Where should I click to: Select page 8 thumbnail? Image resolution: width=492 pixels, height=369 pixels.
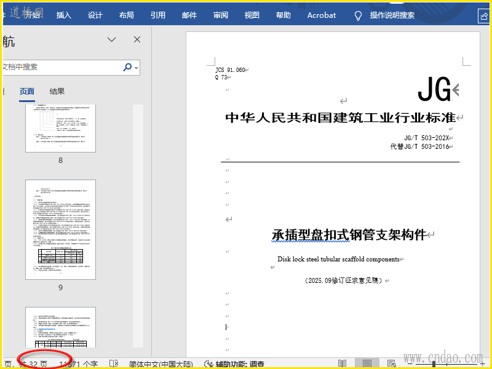pos(60,129)
